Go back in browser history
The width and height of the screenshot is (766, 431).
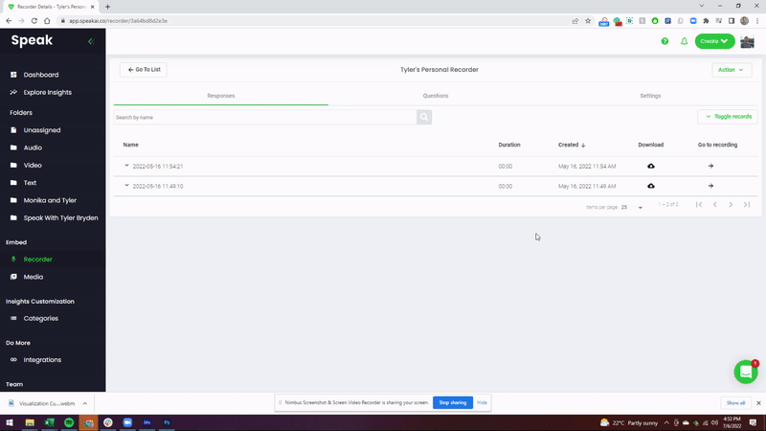(x=9, y=21)
